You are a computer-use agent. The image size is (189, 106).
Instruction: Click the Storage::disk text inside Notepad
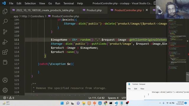coord(170,92)
